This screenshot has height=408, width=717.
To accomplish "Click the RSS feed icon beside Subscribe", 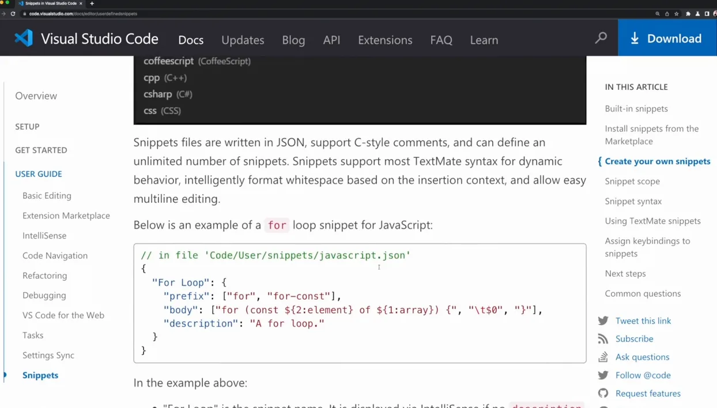I will [603, 339].
